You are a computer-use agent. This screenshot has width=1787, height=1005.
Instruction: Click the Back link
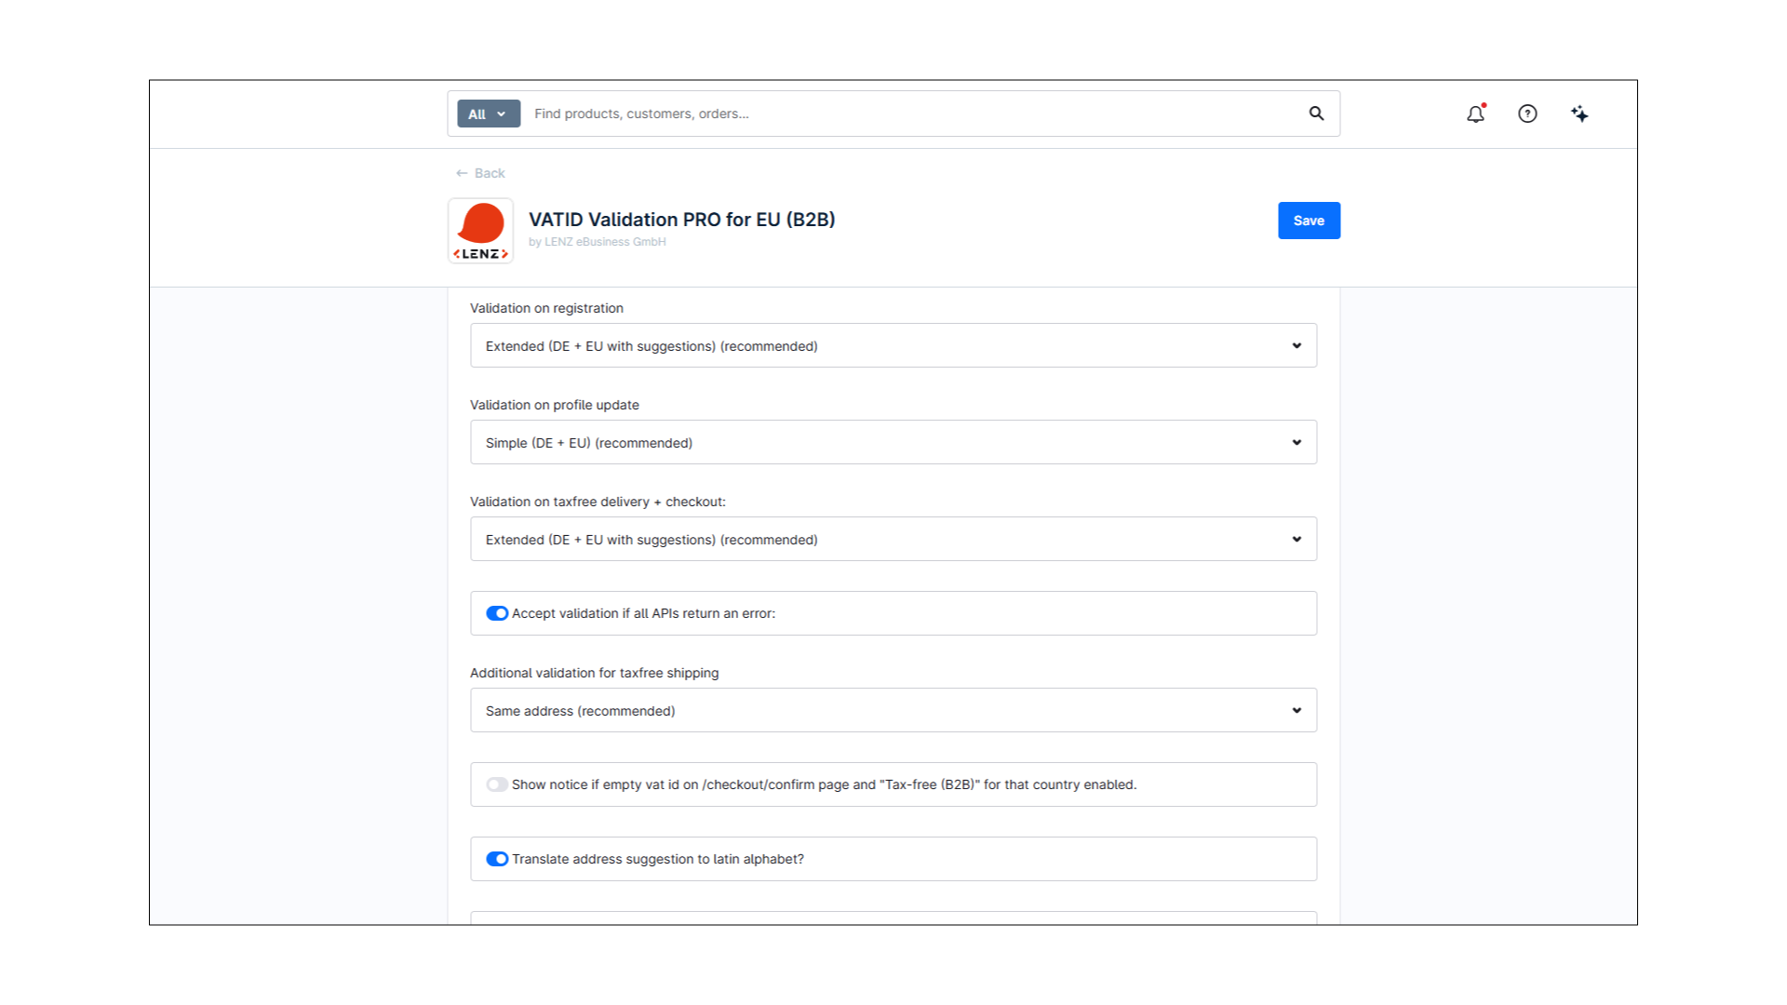[x=490, y=173]
